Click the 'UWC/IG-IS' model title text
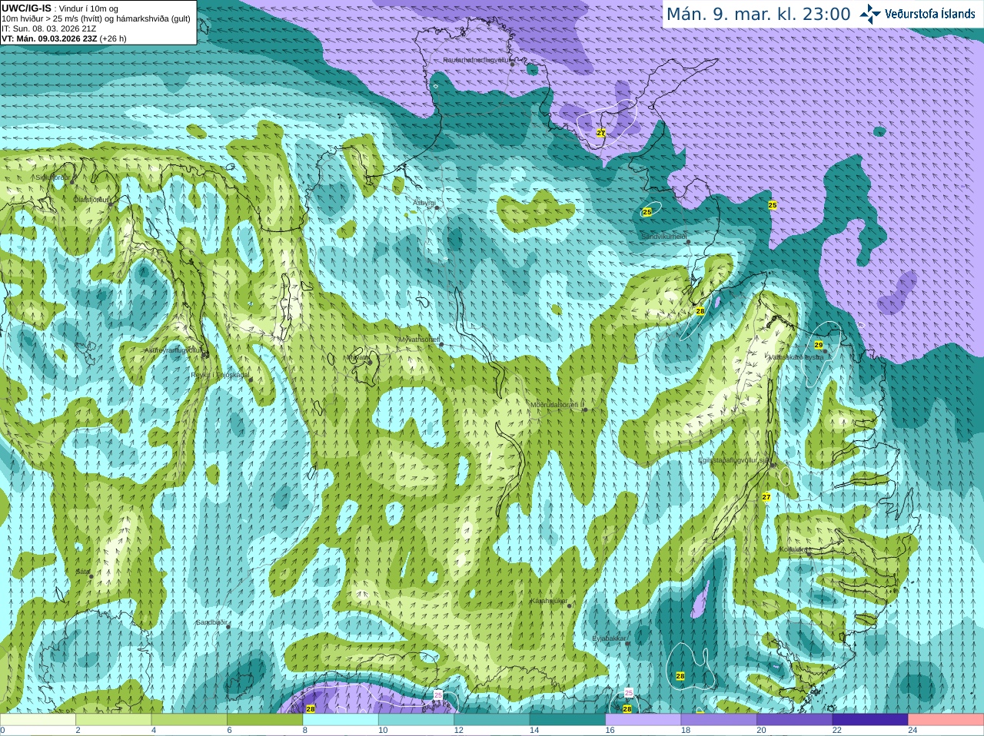 [27, 8]
